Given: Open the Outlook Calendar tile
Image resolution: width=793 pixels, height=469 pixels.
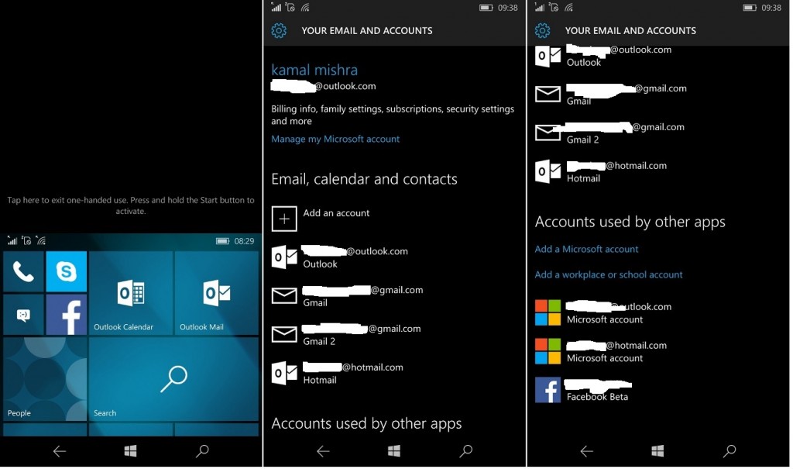Looking at the screenshot, I should click(130, 293).
